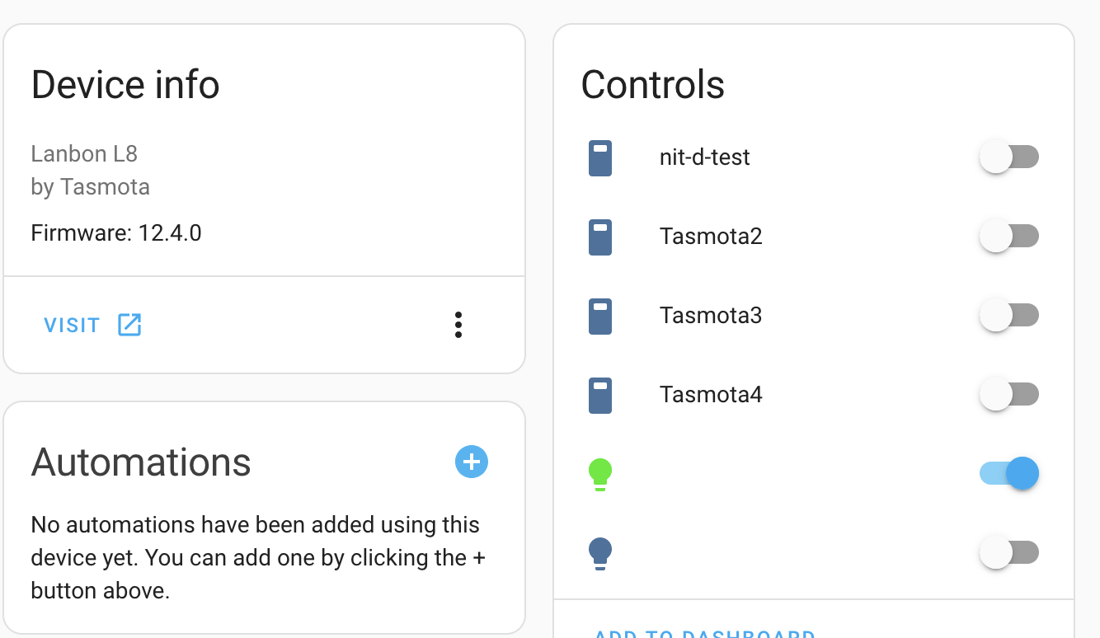
Task: Click the nit-d-test switch device icon
Action: pos(599,157)
